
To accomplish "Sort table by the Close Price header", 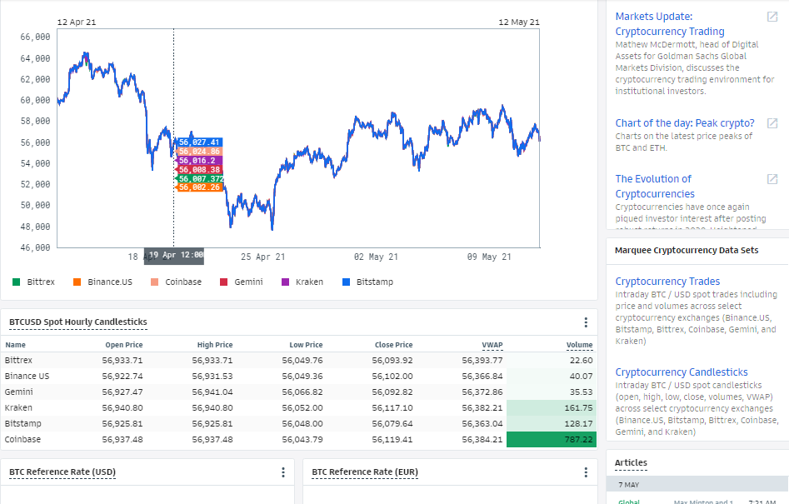I will (x=393, y=345).
